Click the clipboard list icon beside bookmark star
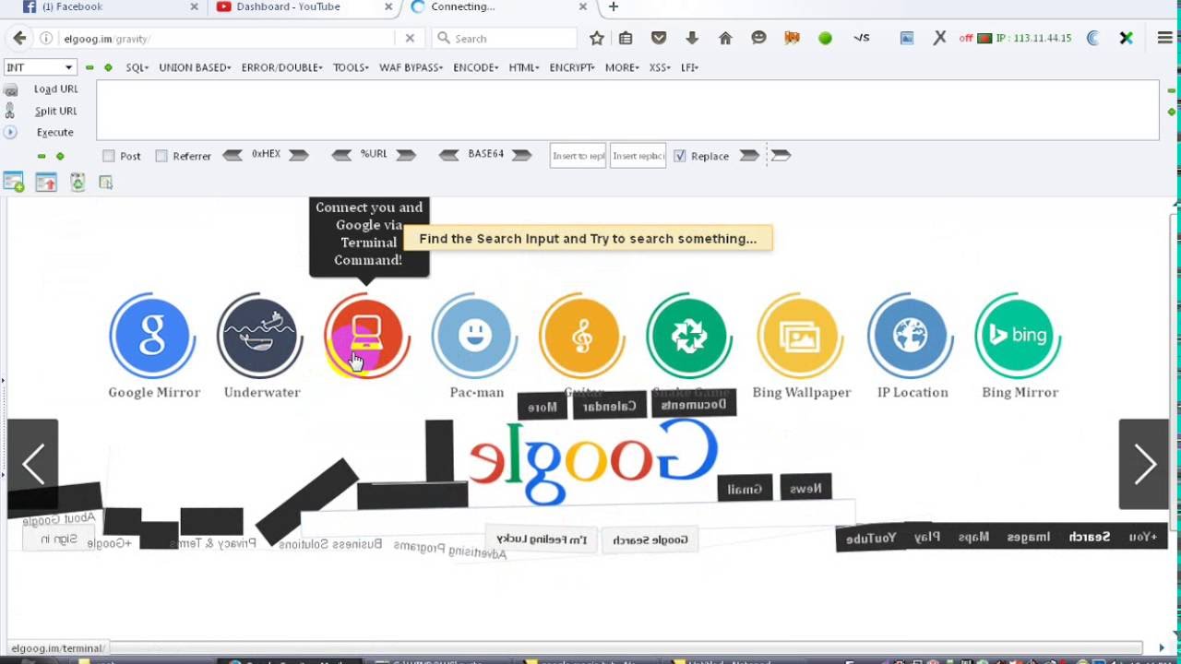 coord(626,38)
